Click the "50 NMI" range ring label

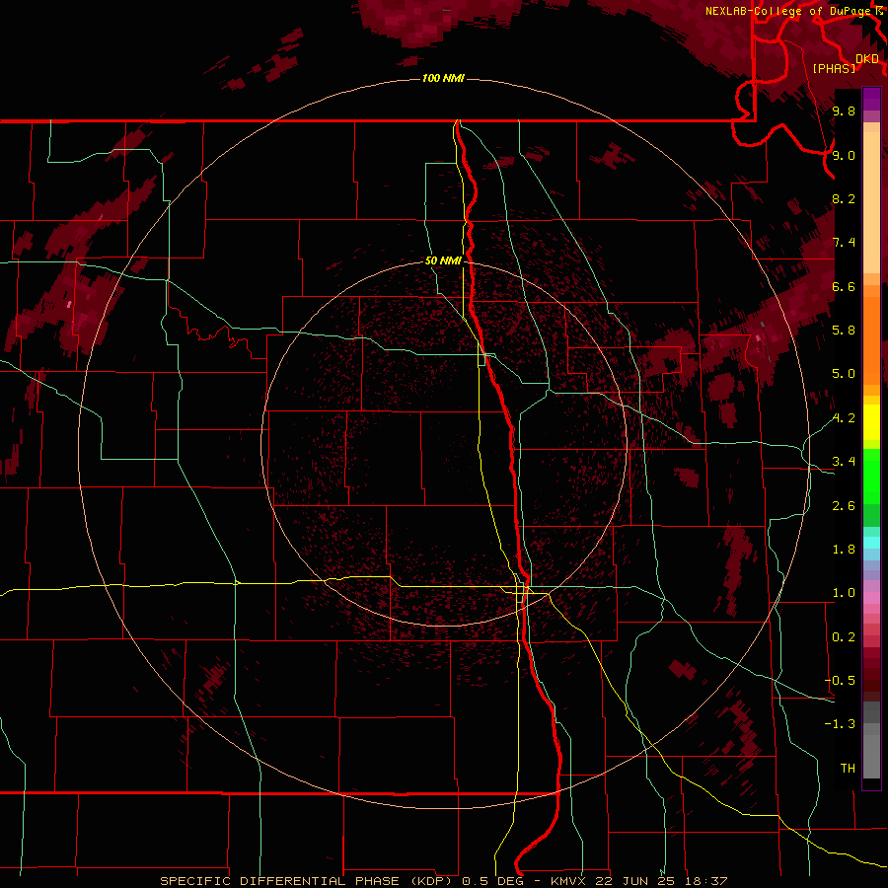443,260
